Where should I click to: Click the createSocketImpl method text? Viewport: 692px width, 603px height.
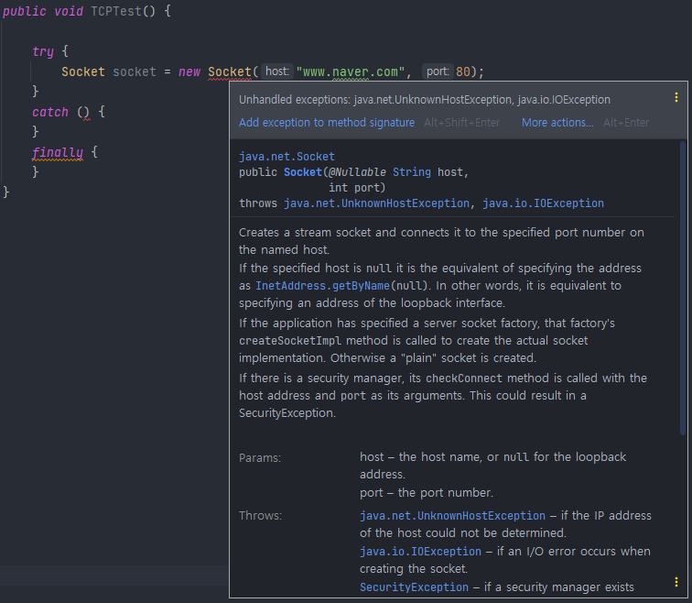point(290,341)
